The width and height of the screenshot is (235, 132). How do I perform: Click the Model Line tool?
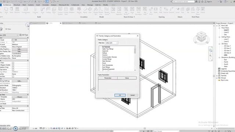point(101,11)
